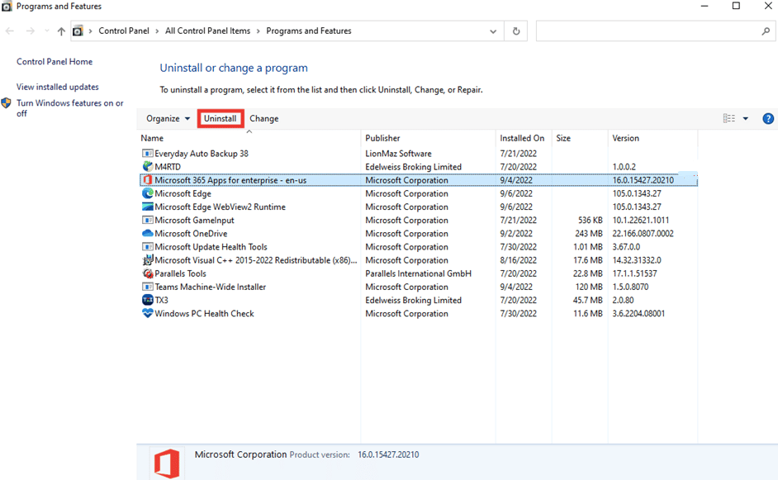Click the Microsoft OneDrive cloud icon
This screenshot has width=778, height=480.
[x=147, y=233]
